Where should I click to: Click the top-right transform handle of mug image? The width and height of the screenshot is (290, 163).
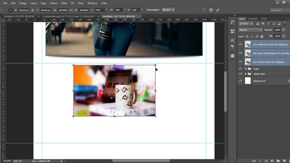tap(155, 65)
